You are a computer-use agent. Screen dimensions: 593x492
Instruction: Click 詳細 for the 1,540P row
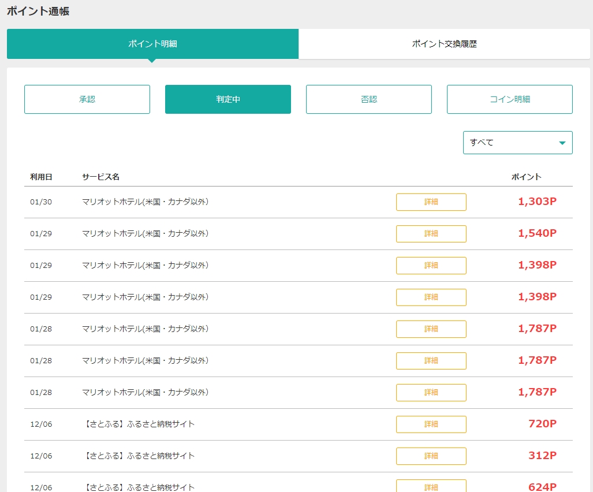coord(431,234)
